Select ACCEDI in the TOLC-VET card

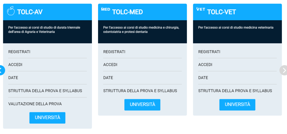pyautogui.click(x=205, y=65)
